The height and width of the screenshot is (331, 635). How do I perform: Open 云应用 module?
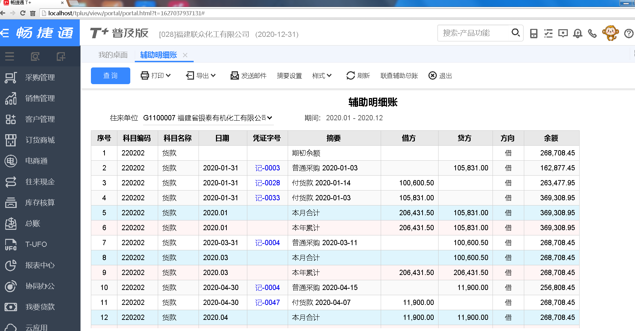pos(40,327)
